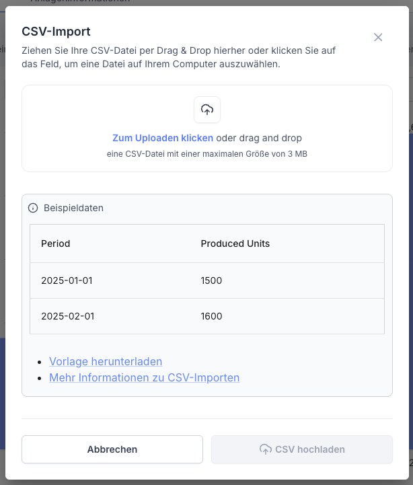Click the 1600 produced units cell
The image size is (413, 485).
[211, 316]
